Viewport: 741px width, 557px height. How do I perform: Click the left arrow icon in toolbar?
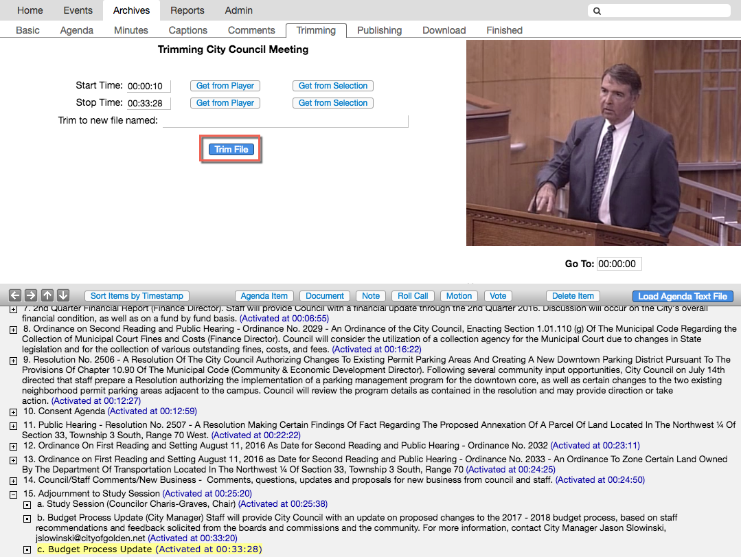[15, 295]
